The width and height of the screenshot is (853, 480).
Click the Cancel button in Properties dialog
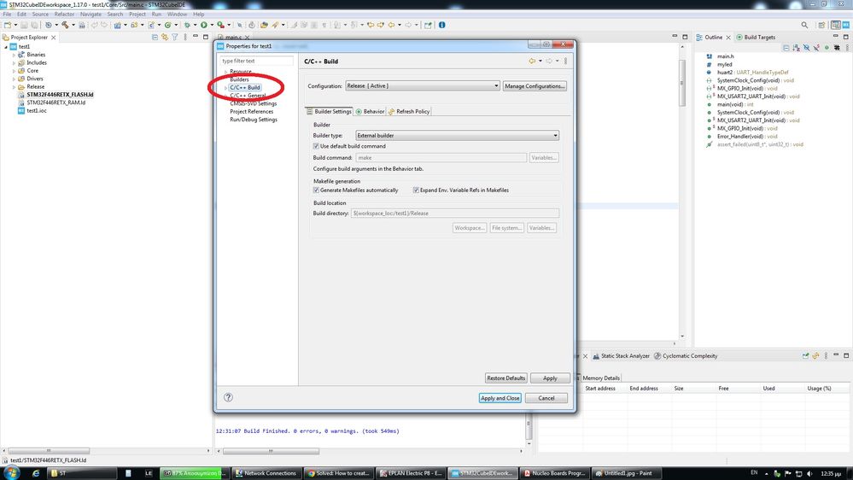pyautogui.click(x=546, y=398)
